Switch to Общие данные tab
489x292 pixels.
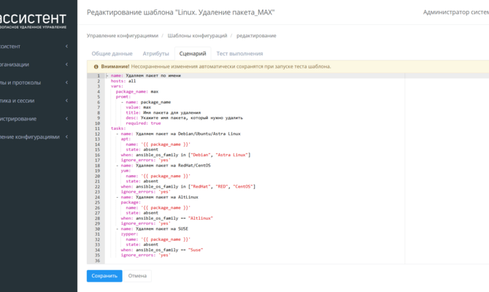112,54
